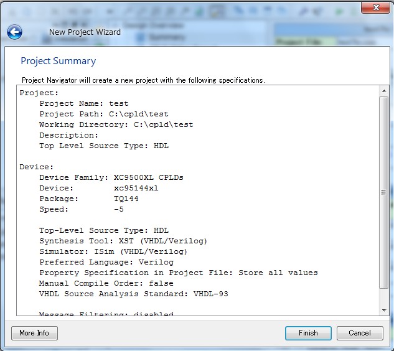Click 'VHDL Source Analysis Standard: VHDL-93' line
This screenshot has height=351, width=394.
(x=134, y=294)
